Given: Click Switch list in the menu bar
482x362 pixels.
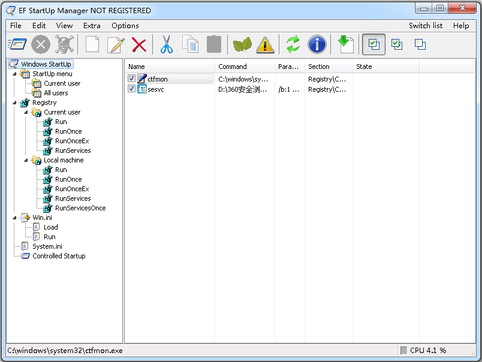Looking at the screenshot, I should (x=426, y=26).
